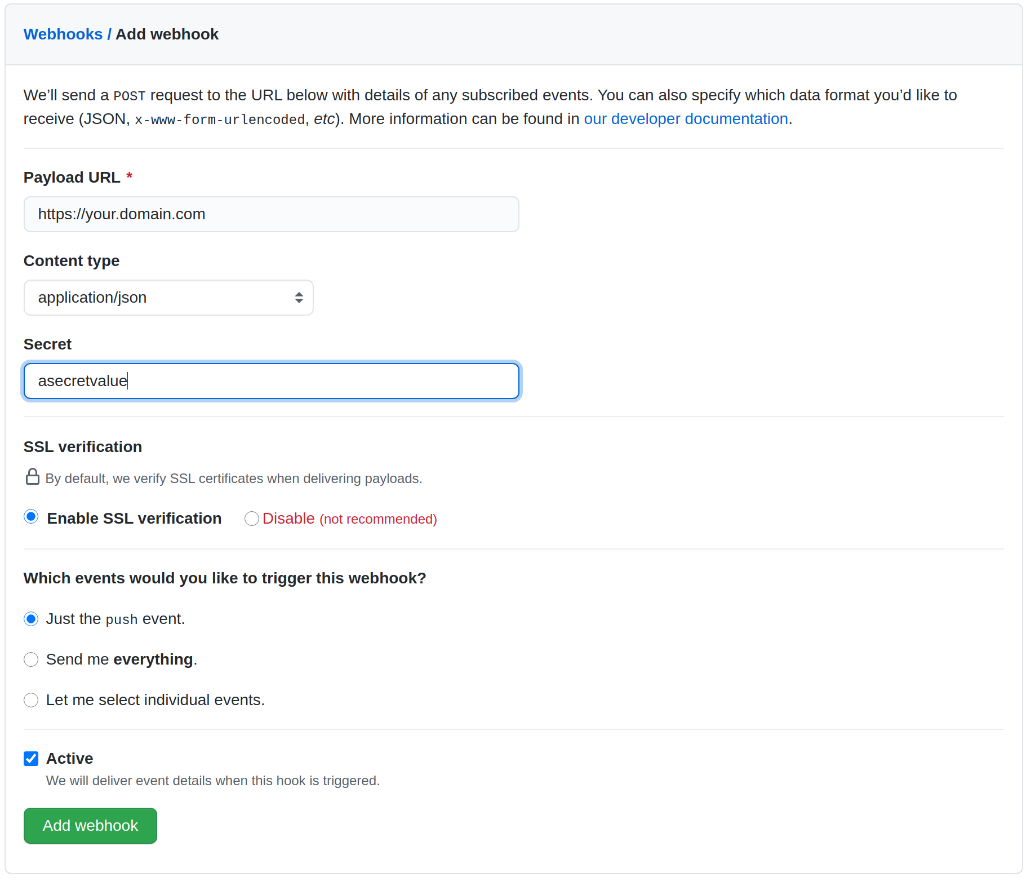Click the Add webhook button
The width and height of the screenshot is (1031, 881).
(x=90, y=825)
